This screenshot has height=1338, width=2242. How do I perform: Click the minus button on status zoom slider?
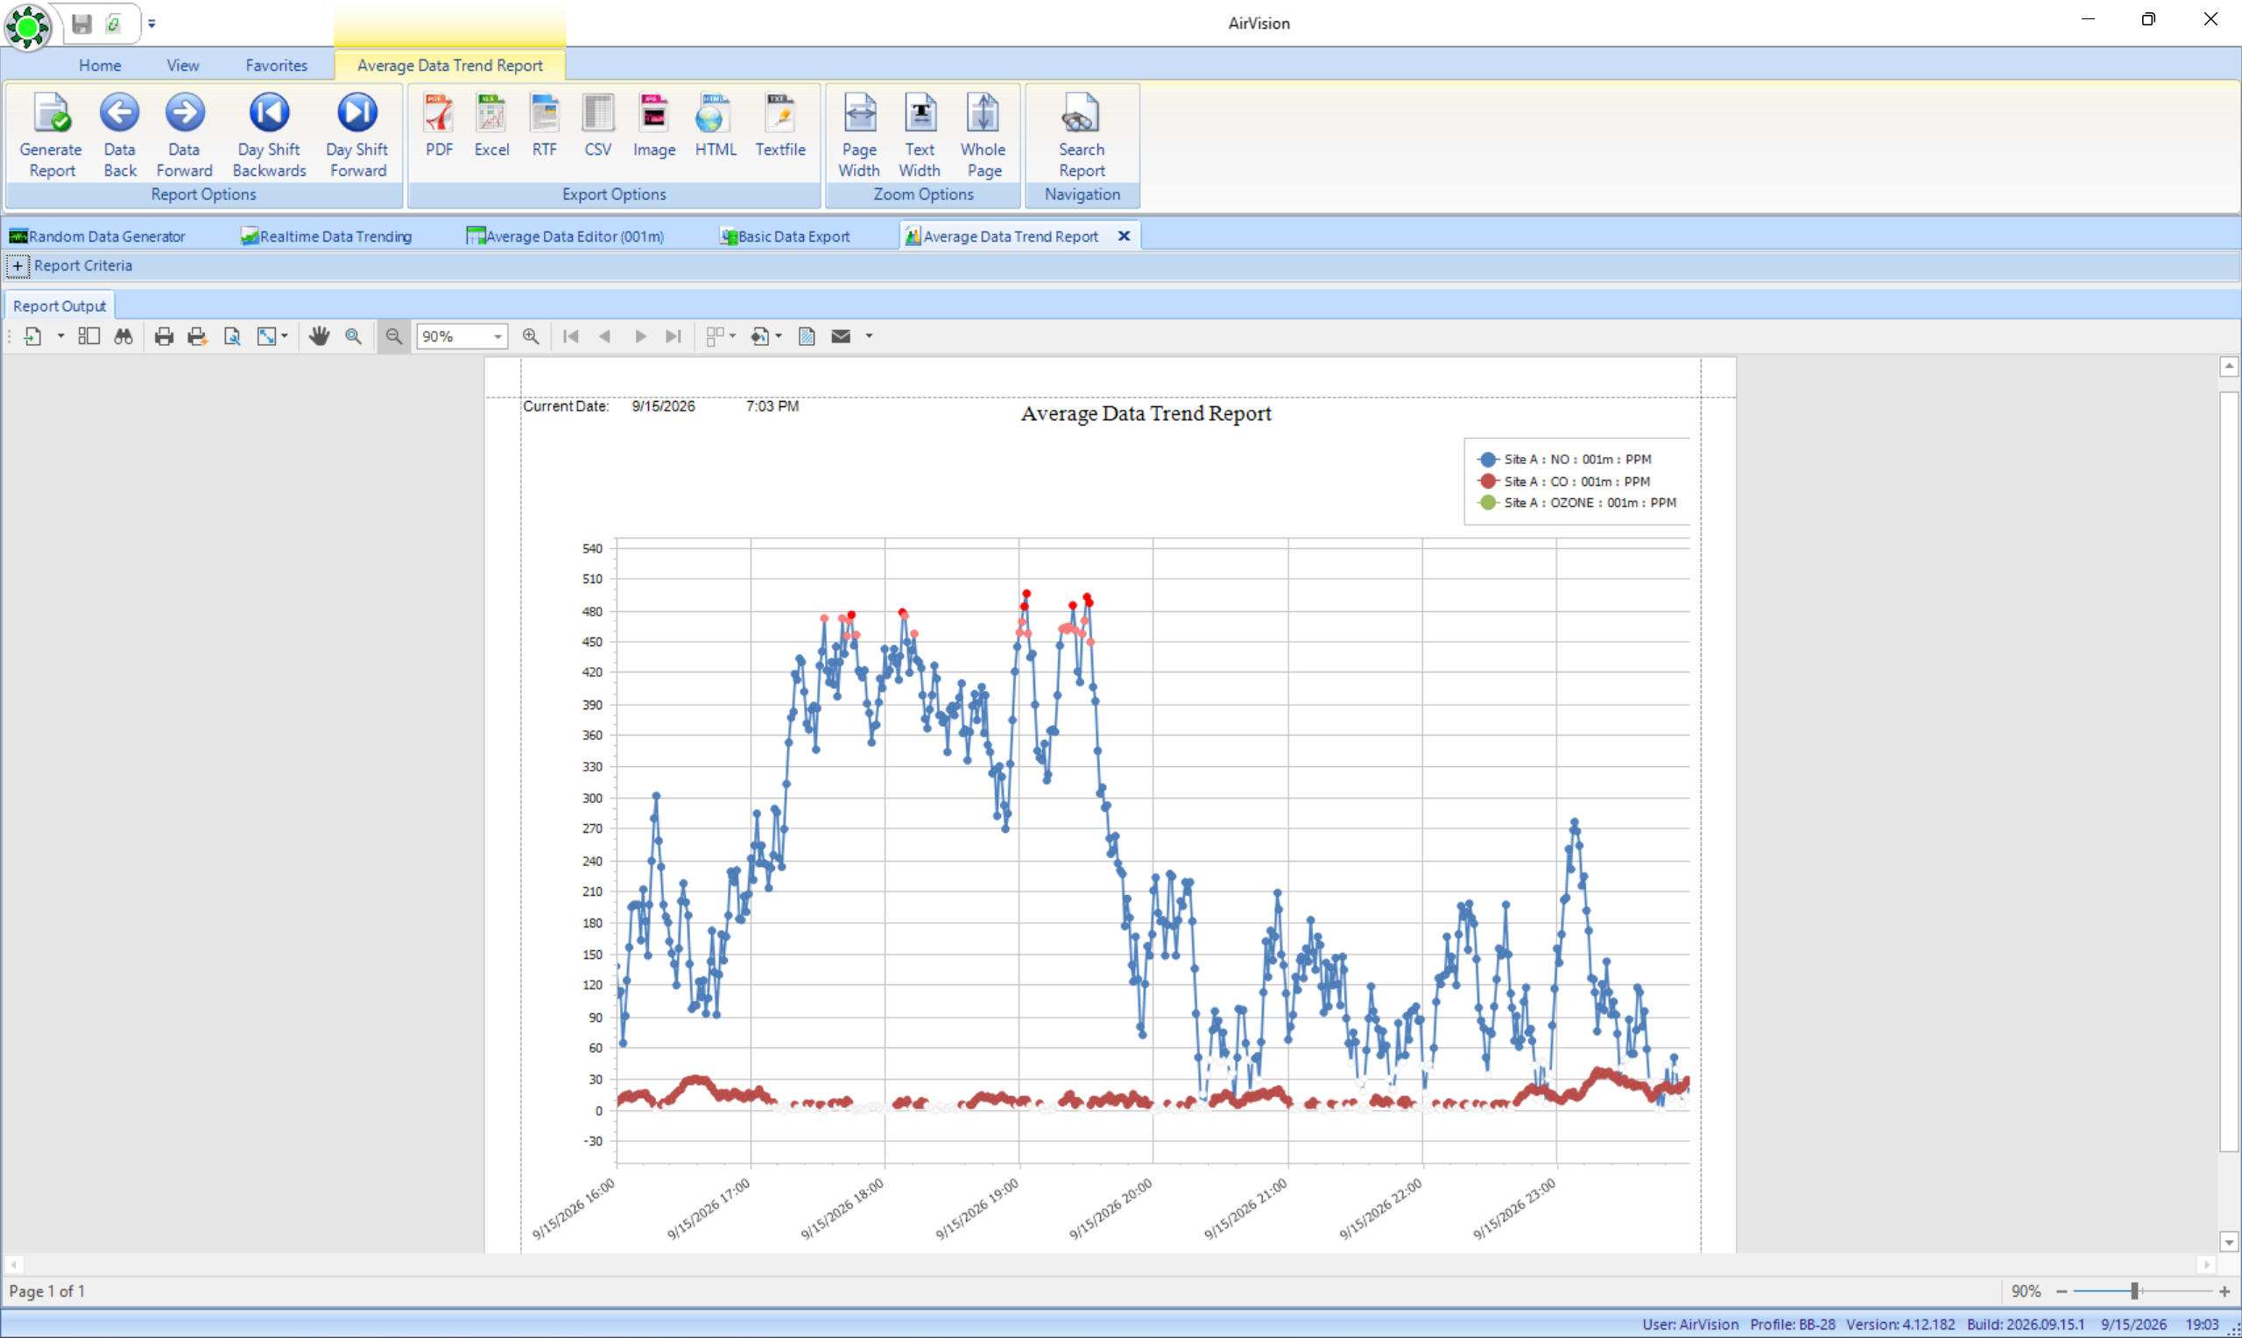point(2061,1291)
